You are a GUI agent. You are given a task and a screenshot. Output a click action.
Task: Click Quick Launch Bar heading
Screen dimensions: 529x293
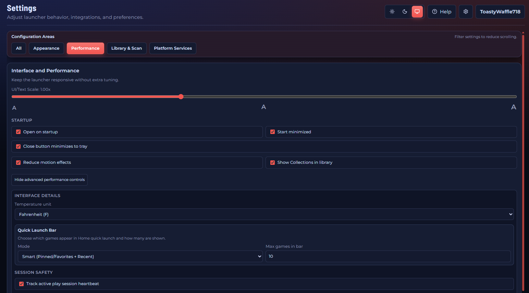(x=37, y=230)
